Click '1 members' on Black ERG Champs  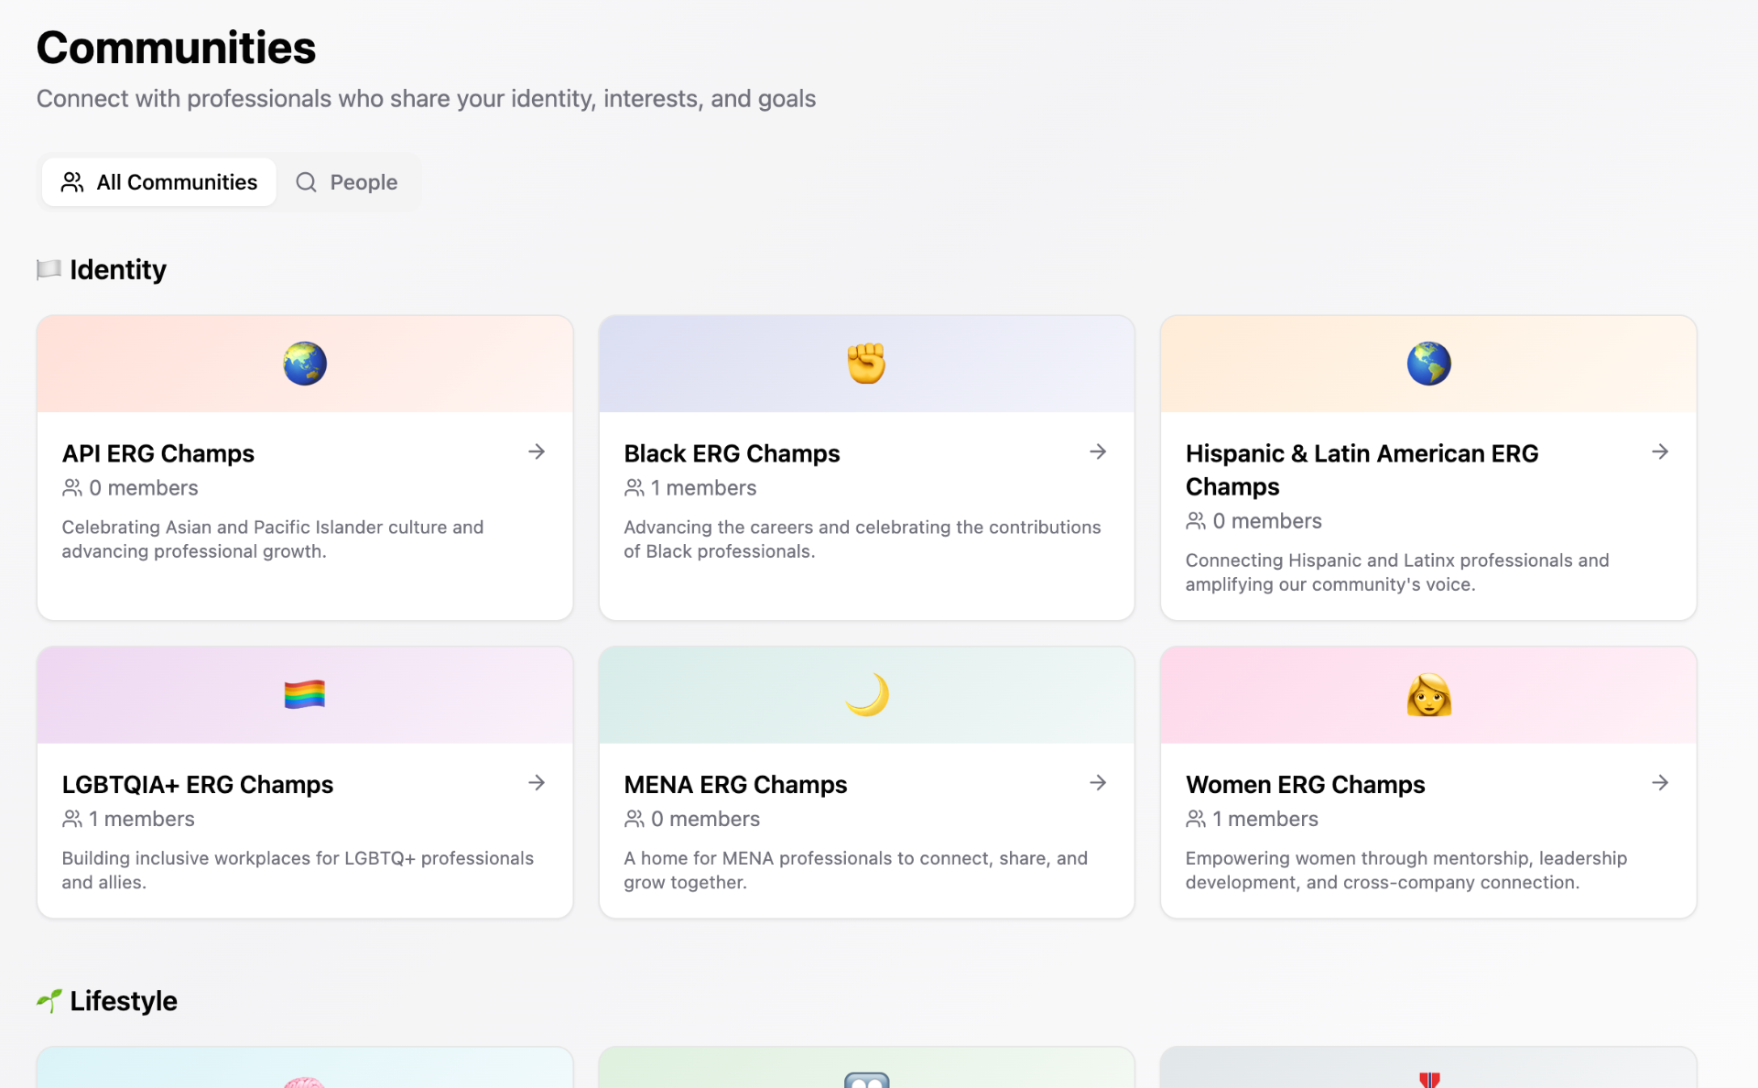coord(703,488)
